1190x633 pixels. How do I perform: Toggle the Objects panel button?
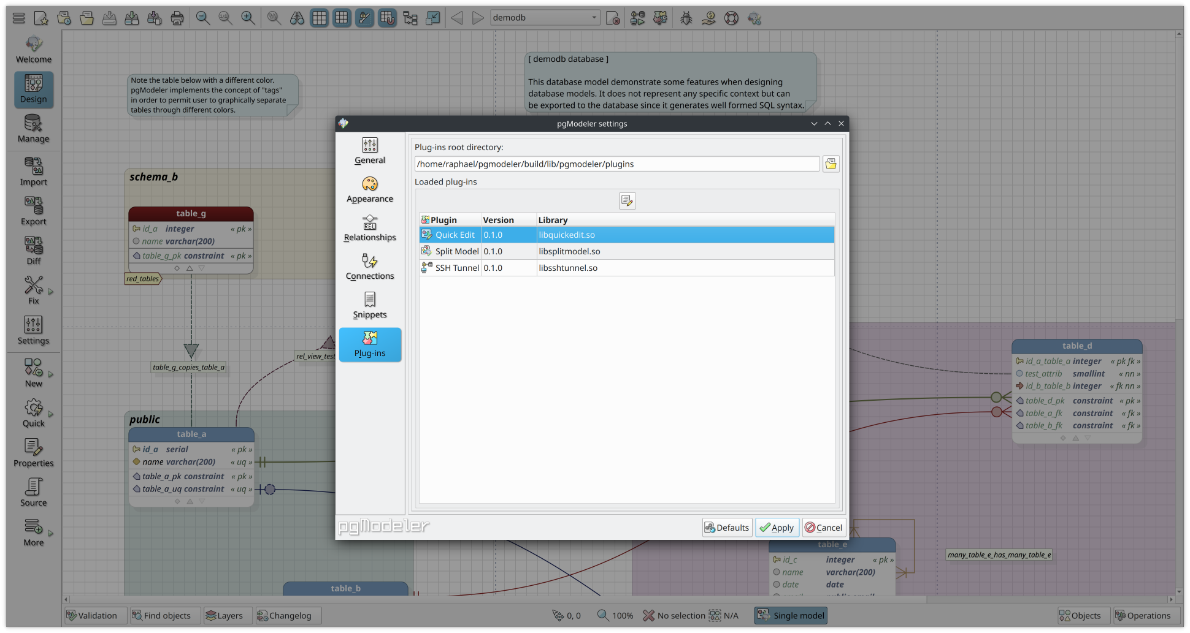(x=1084, y=615)
